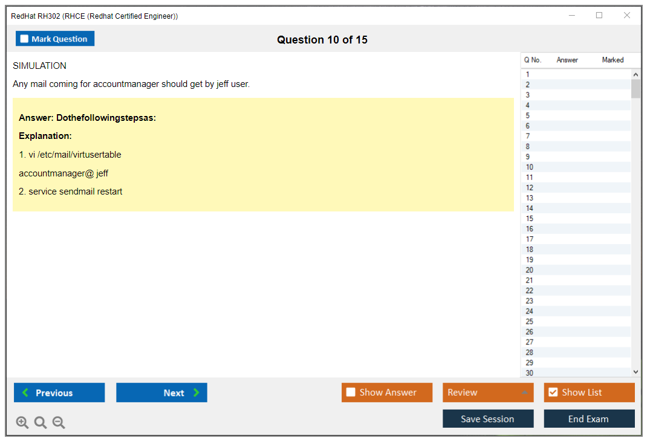Viewport: 650px width, 444px height.
Task: Click the zoom out magnifier icon
Action: click(59, 423)
